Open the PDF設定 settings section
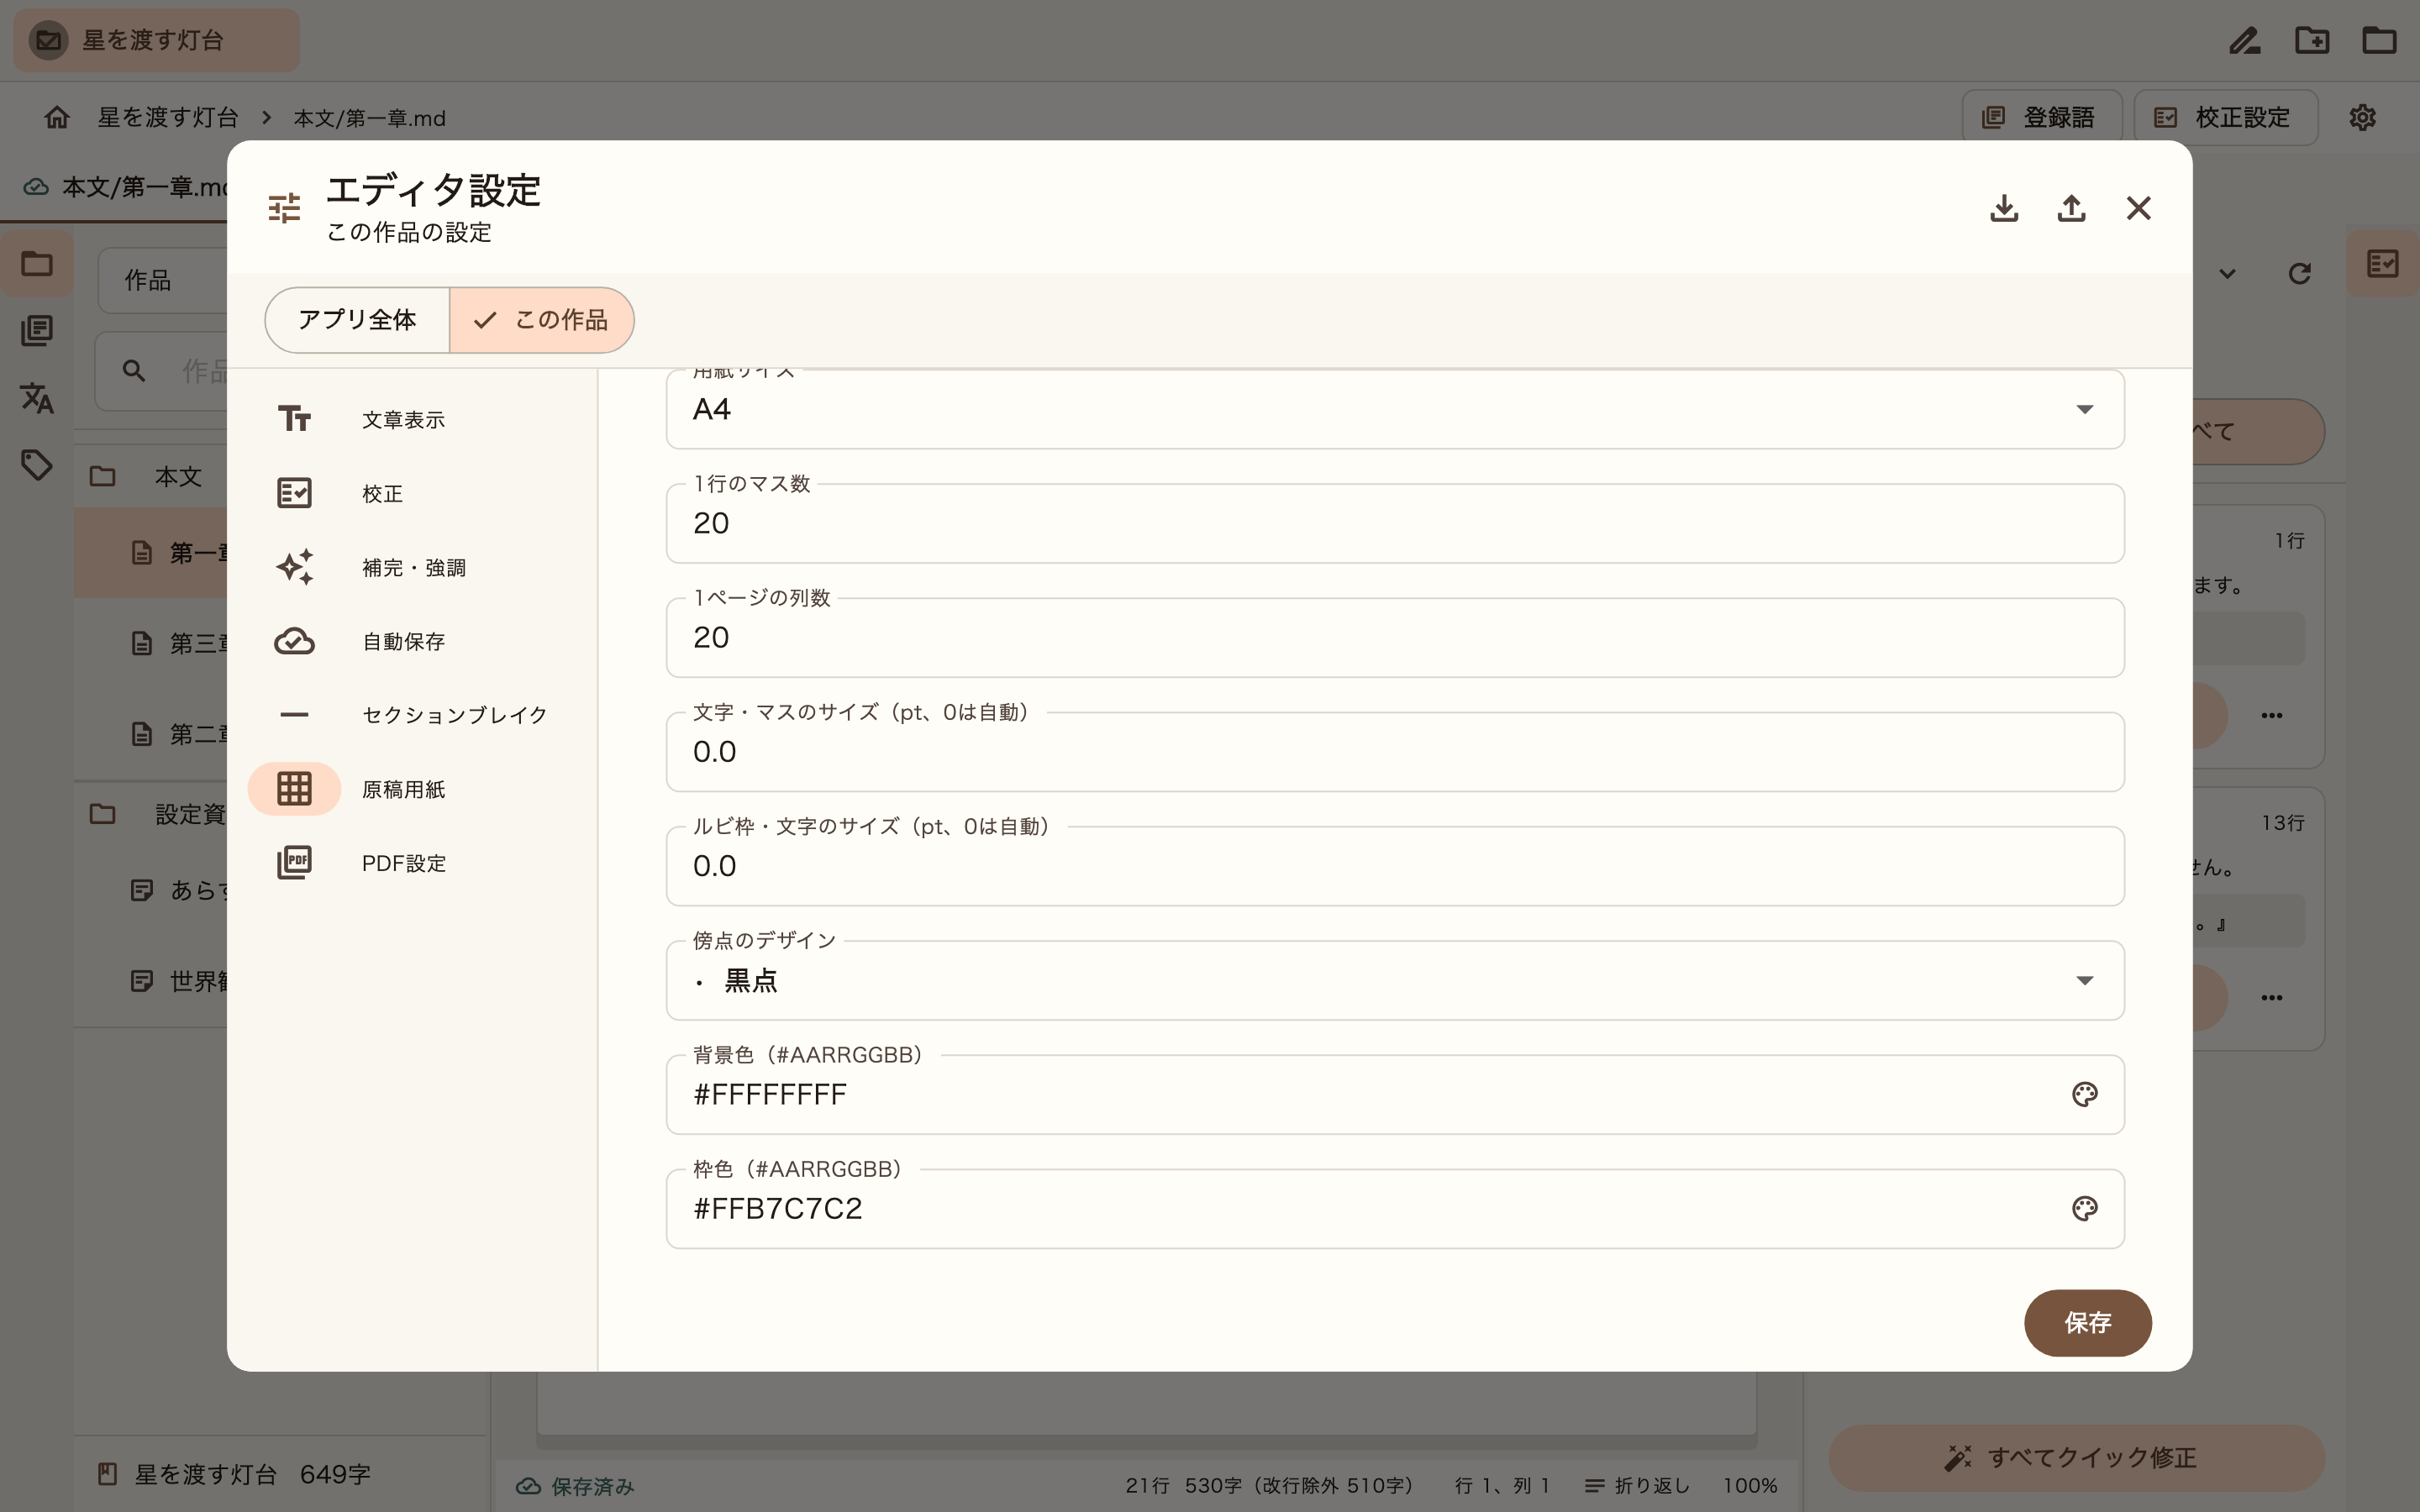The image size is (2420, 1512). click(413, 863)
